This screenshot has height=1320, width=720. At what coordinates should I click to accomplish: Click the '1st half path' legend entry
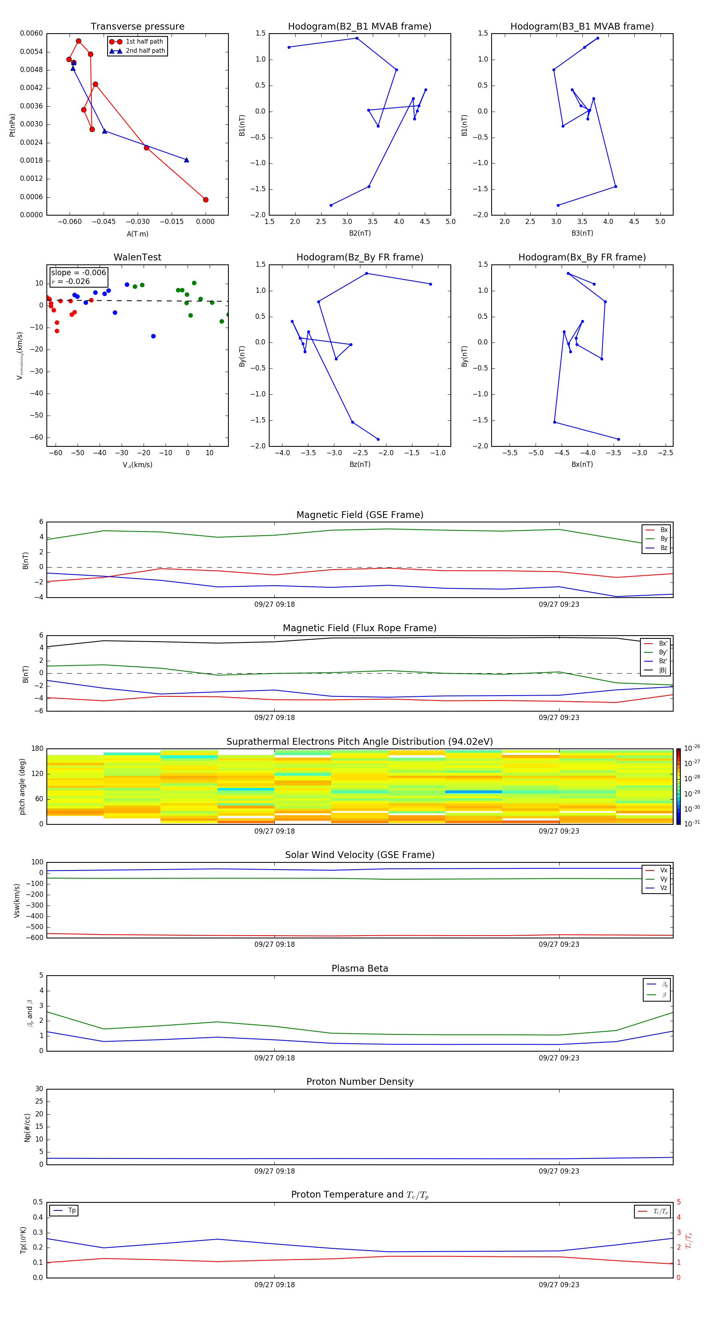(136, 42)
